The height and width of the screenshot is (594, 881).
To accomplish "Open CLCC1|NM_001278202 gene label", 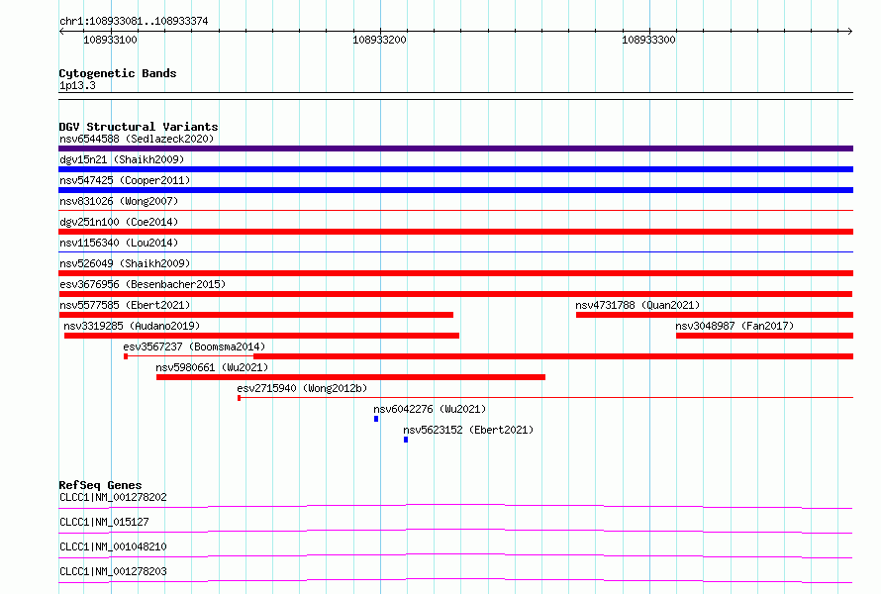I will tap(113, 497).
